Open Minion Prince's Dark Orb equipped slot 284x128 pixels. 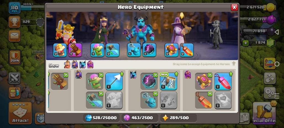(x=149, y=50)
